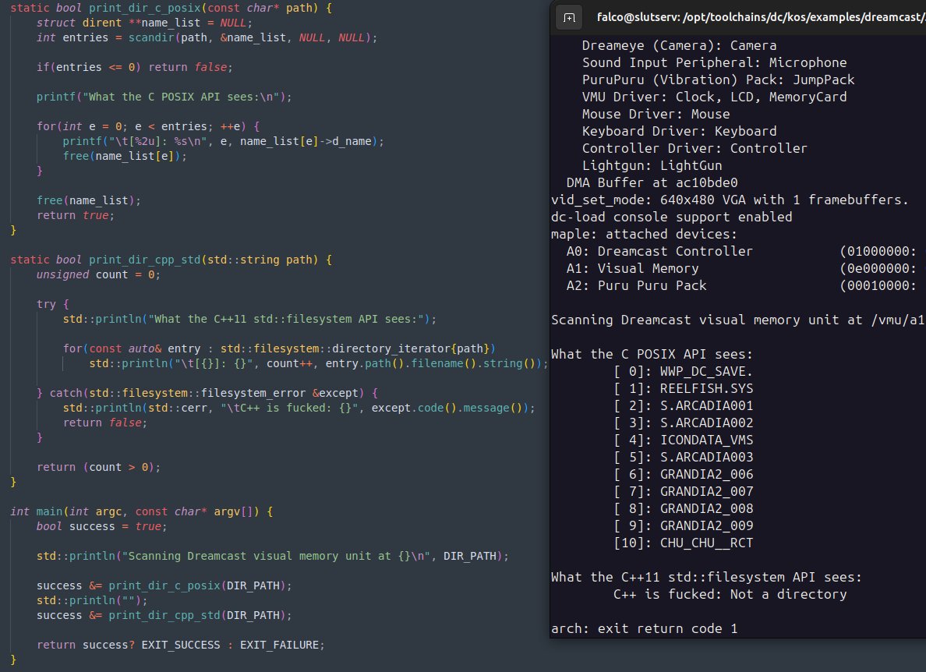The image size is (926, 672).
Task: Click 'Dreameye (Camera): Camera' terminal line
Action: [x=679, y=45]
